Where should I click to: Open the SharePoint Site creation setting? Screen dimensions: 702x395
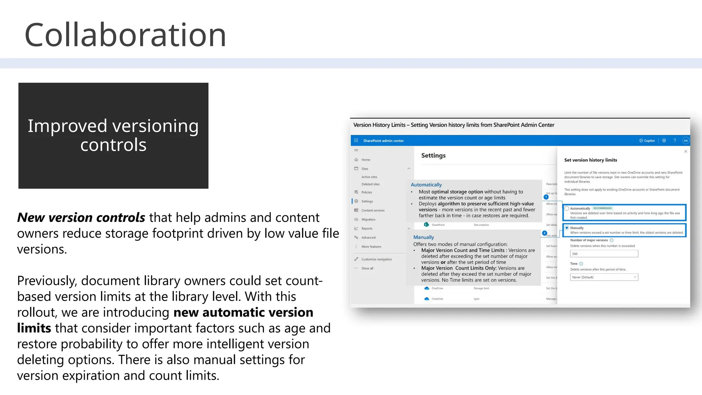tap(481, 225)
